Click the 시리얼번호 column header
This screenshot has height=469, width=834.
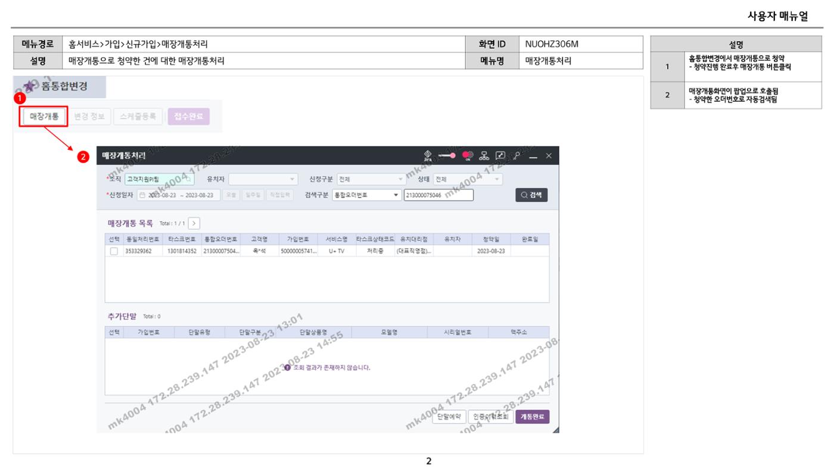457,332
